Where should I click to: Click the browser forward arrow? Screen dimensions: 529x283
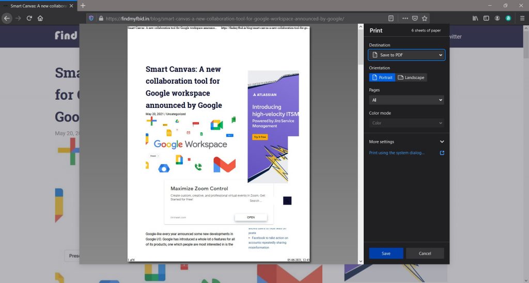tap(18, 18)
